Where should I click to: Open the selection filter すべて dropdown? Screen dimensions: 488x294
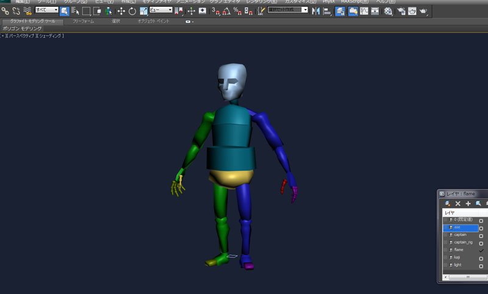pos(47,10)
